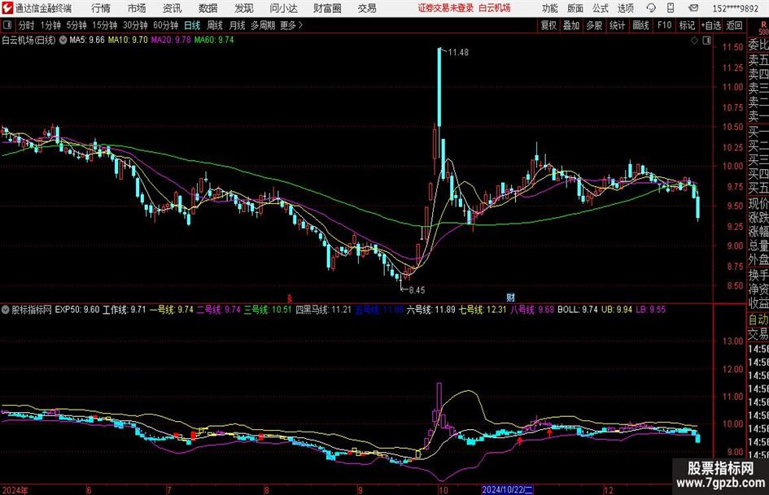Click the MA5: 9.66 label
Image resolution: width=769 pixels, height=495 pixels.
(x=87, y=40)
